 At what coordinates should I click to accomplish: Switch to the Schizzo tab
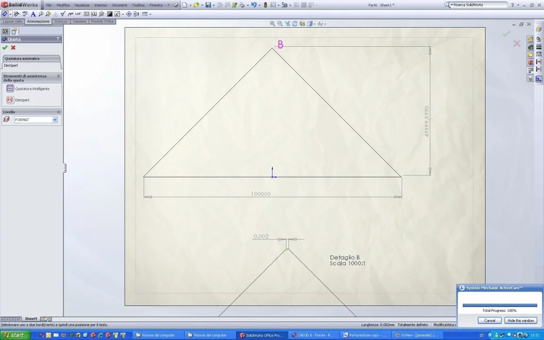(61, 21)
